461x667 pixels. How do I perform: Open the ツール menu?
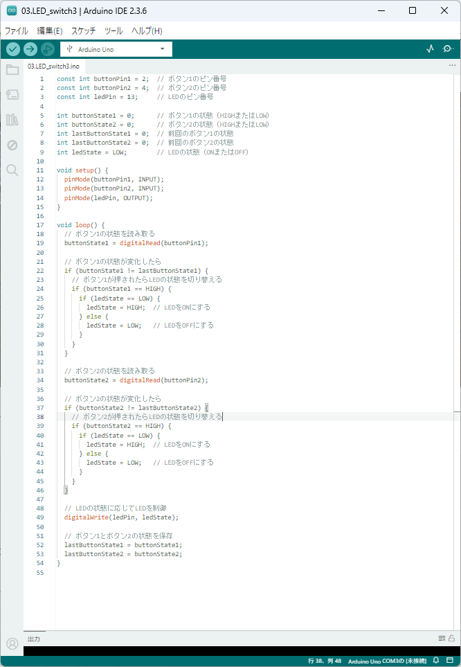[x=114, y=31]
